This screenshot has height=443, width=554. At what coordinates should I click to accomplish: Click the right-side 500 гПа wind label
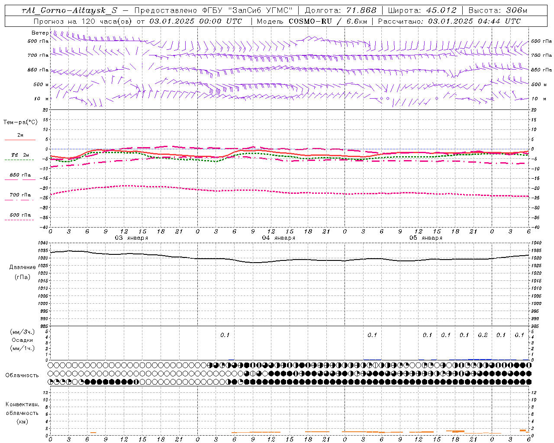point(541,41)
